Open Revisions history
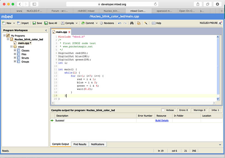Image resolution: width=225 pixels, height=158 pixels. [x=107, y=23]
